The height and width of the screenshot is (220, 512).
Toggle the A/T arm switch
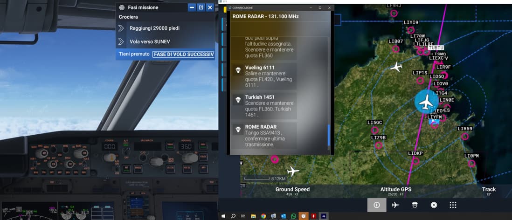126,151
